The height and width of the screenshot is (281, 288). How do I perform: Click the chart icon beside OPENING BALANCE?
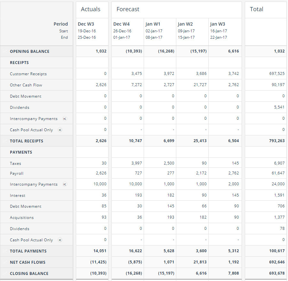[4, 51]
